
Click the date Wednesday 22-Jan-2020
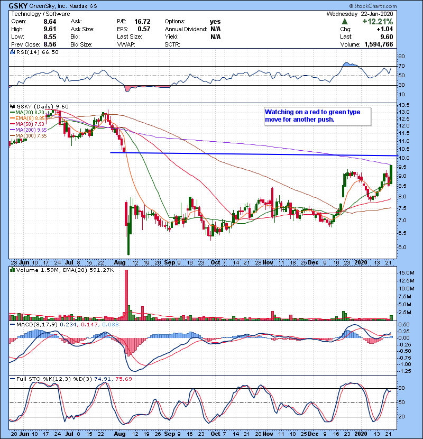coord(360,14)
